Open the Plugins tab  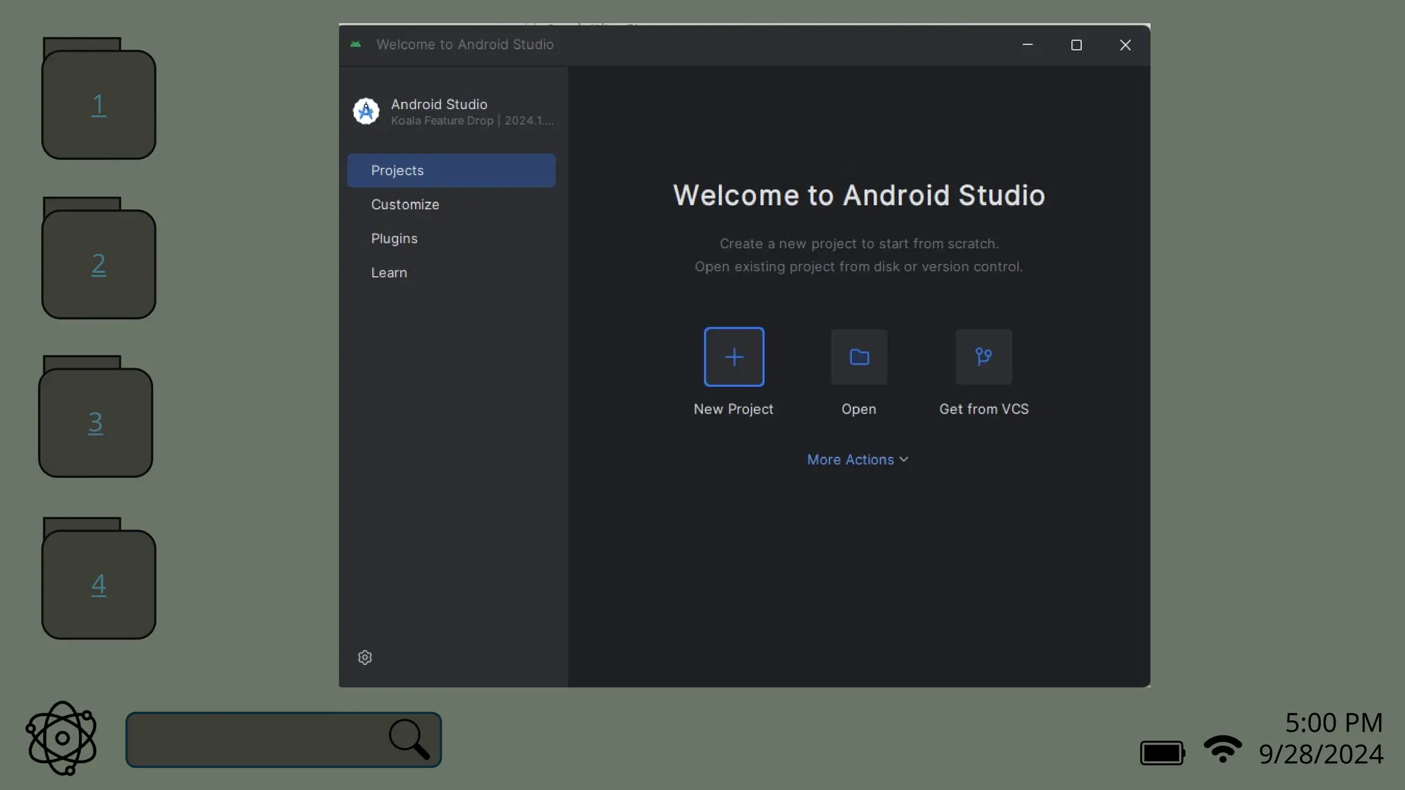394,239
